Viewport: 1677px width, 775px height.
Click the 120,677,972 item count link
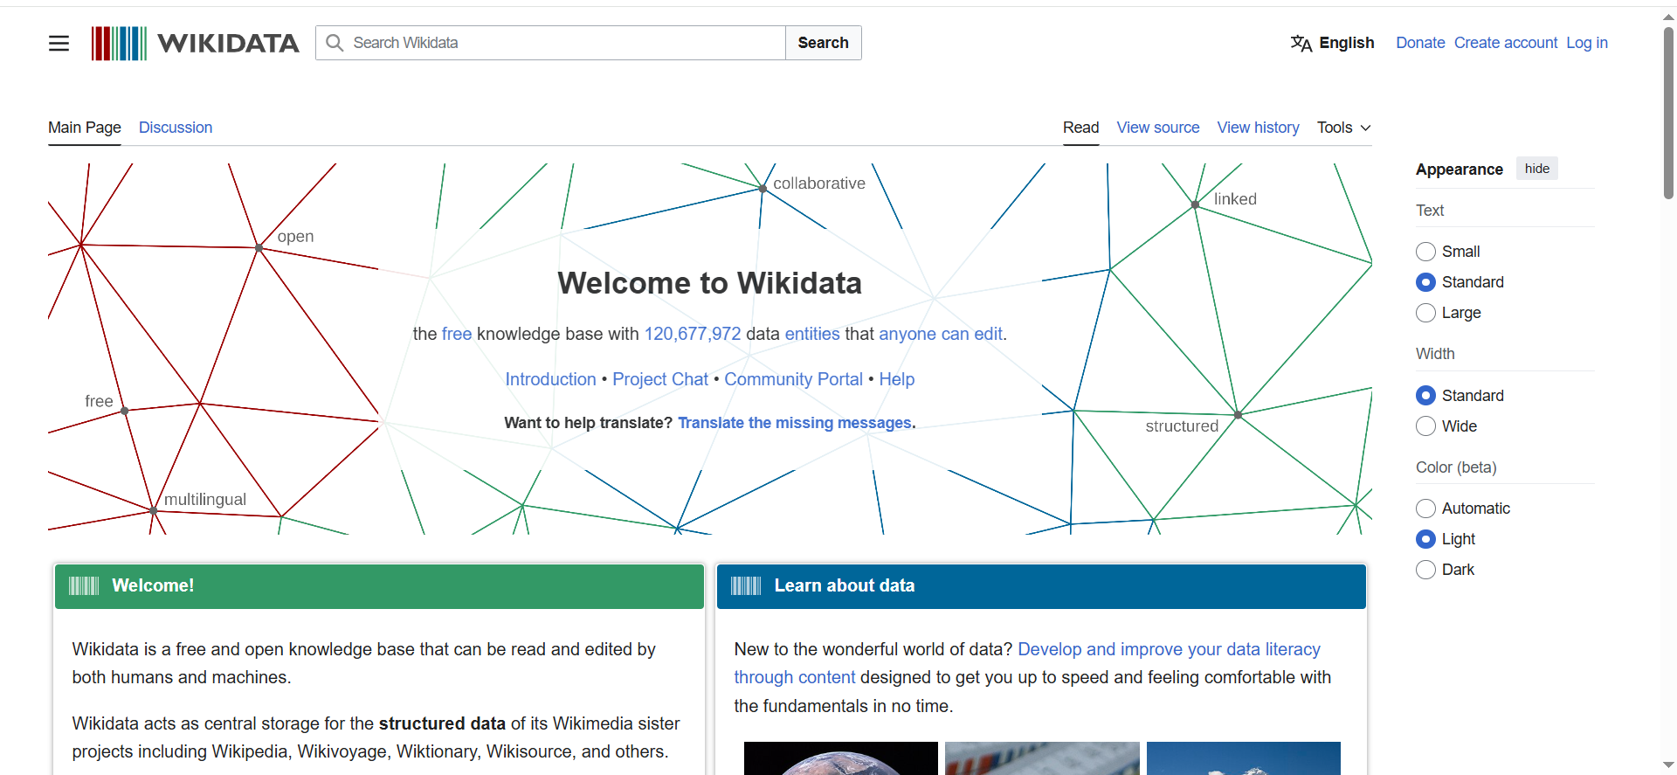(x=693, y=334)
